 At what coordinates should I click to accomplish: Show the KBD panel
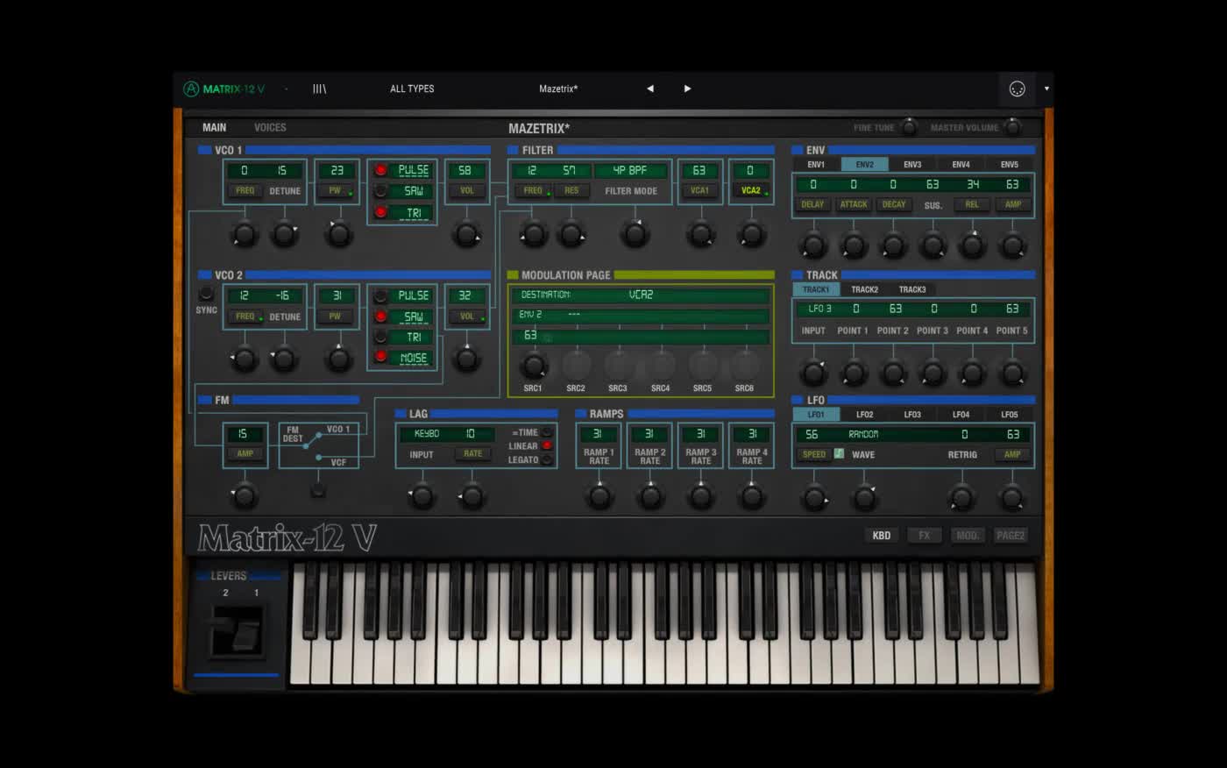(x=882, y=536)
